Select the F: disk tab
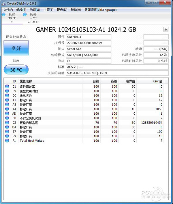Viewport: 173px width, 204px height. pyautogui.click(x=12, y=18)
